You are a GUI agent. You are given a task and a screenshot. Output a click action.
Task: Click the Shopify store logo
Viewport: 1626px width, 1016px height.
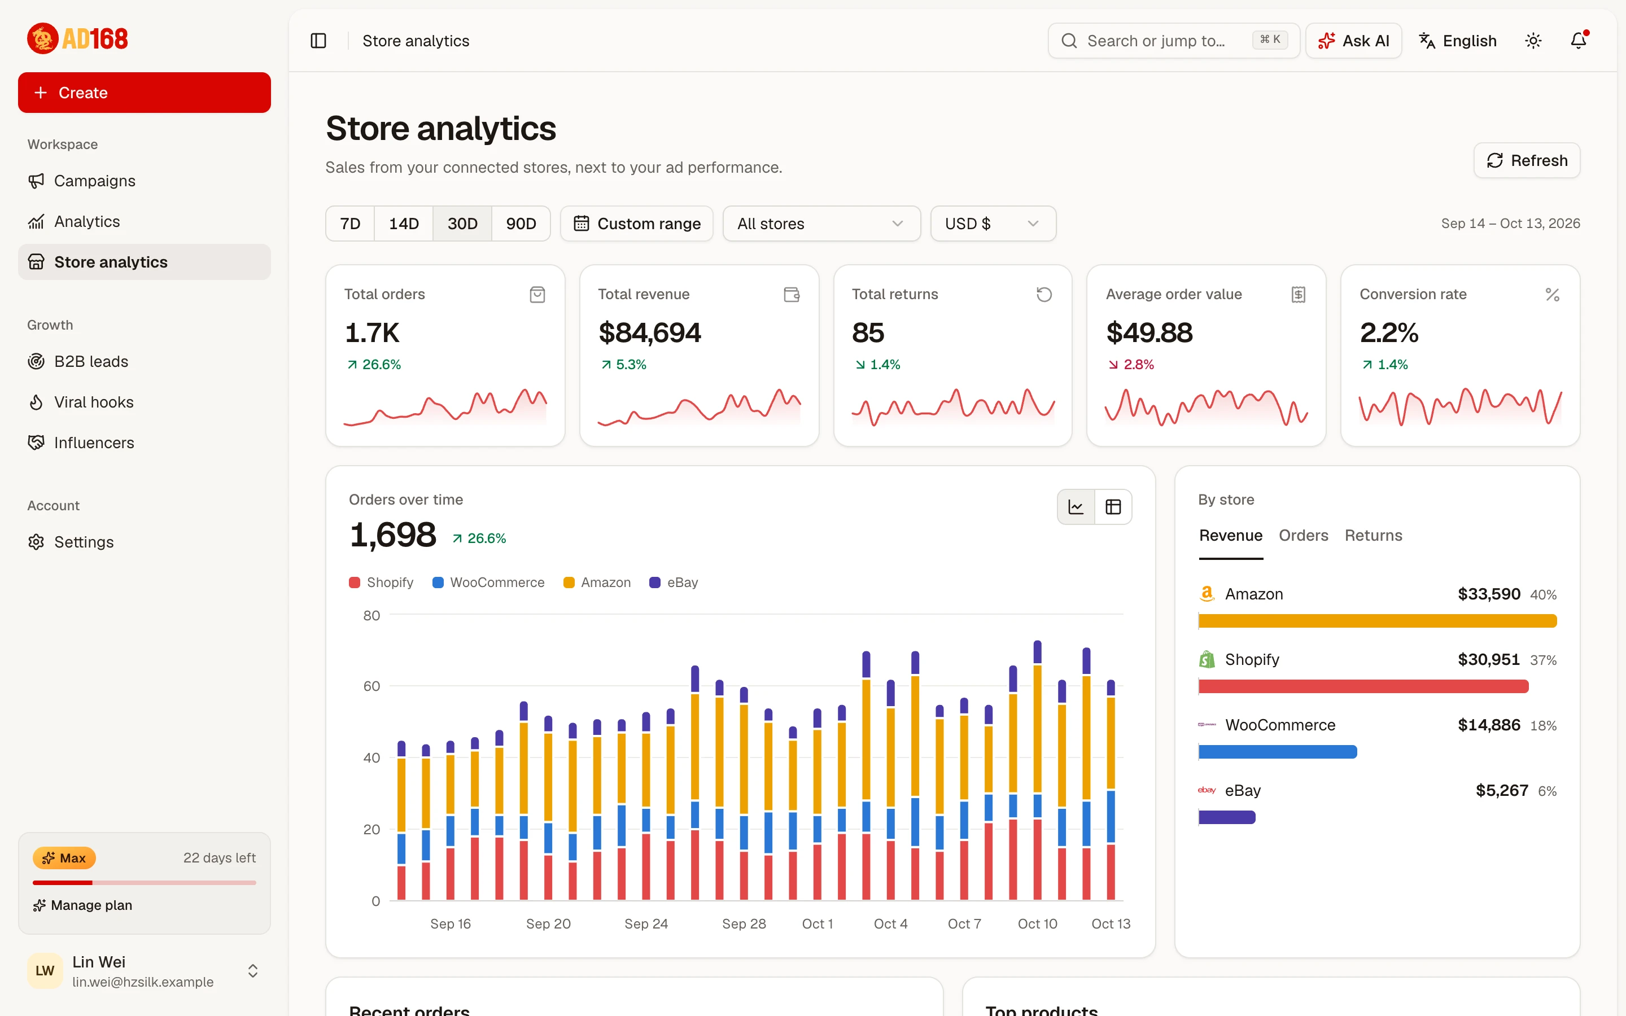coord(1207,659)
